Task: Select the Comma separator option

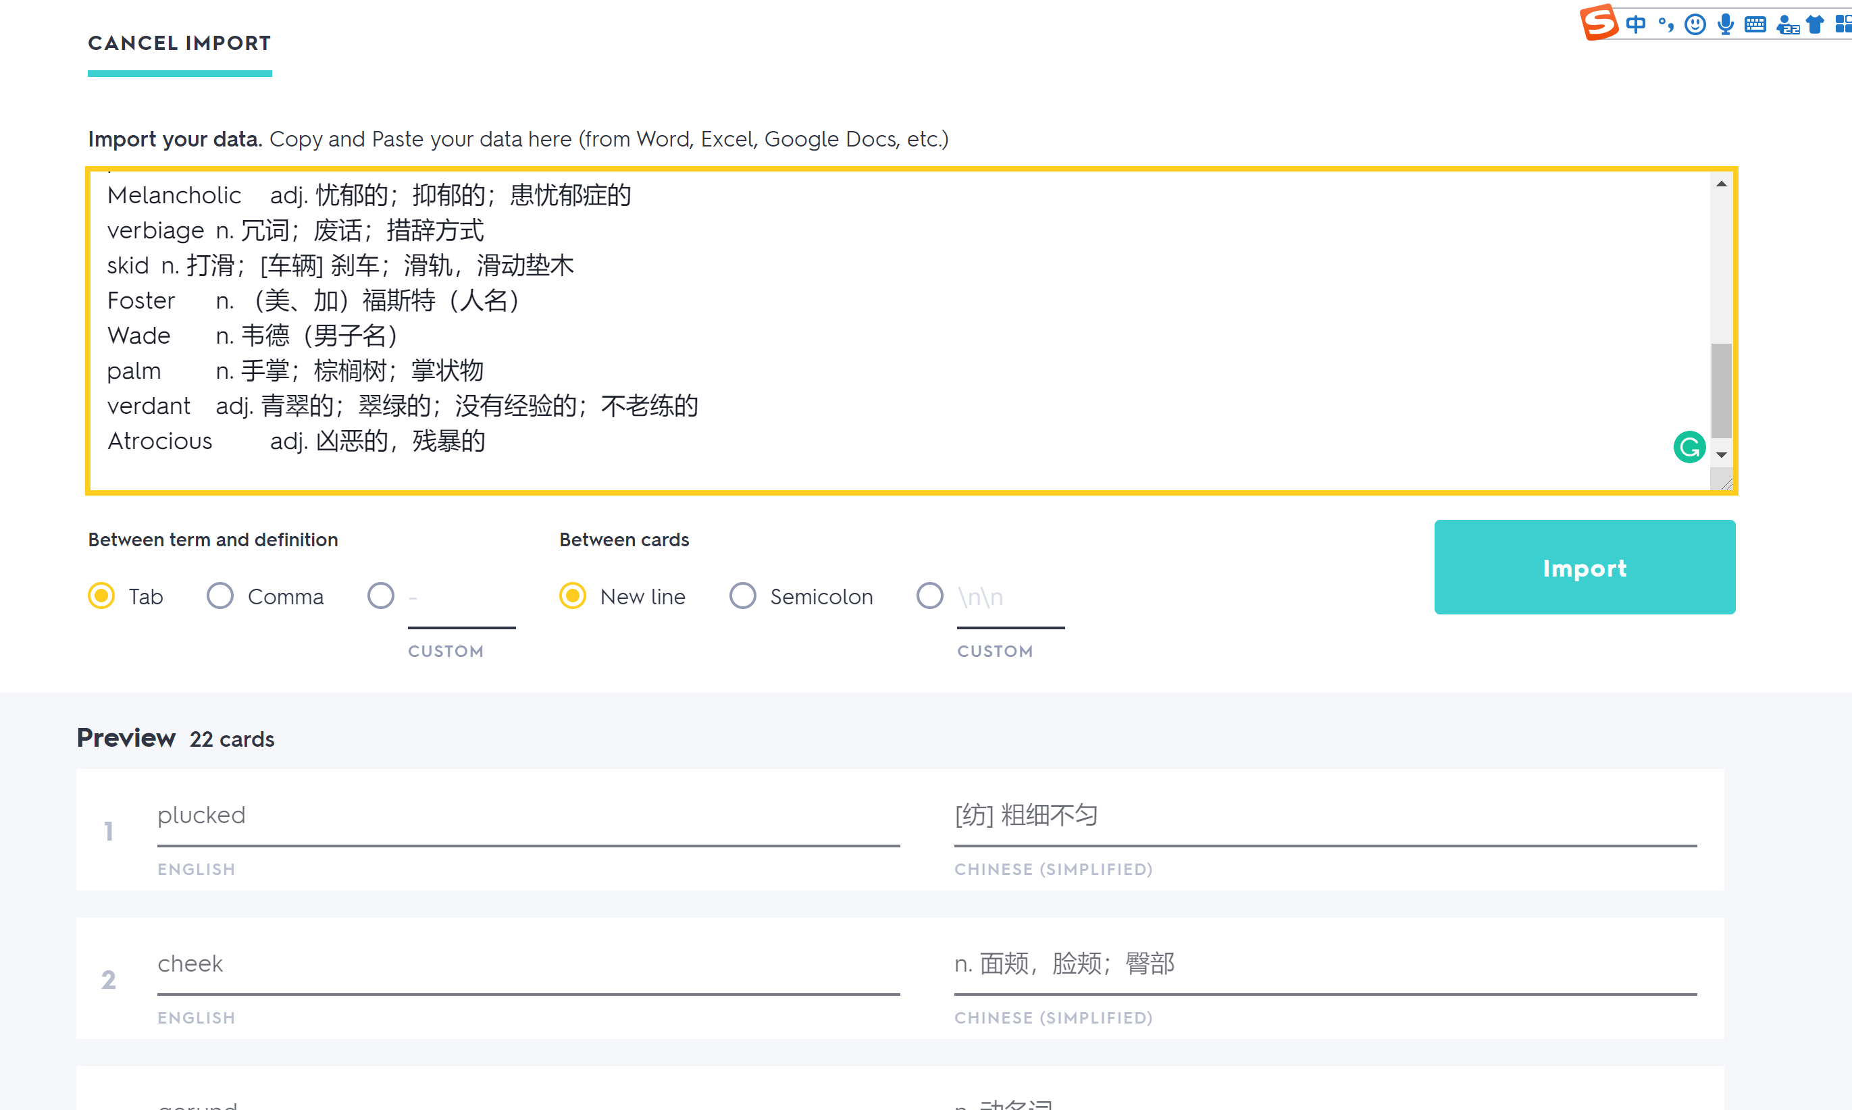Action: click(x=220, y=596)
